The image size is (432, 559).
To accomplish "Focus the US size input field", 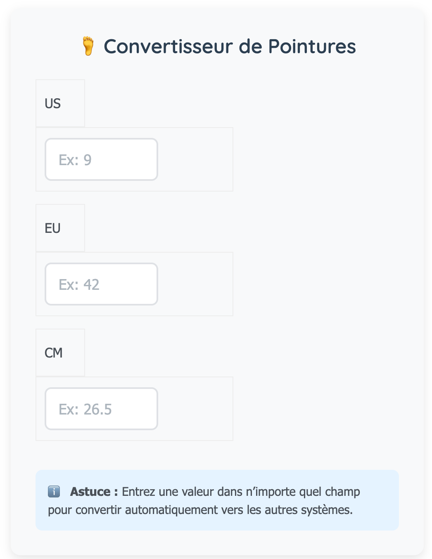I will pyautogui.click(x=101, y=159).
